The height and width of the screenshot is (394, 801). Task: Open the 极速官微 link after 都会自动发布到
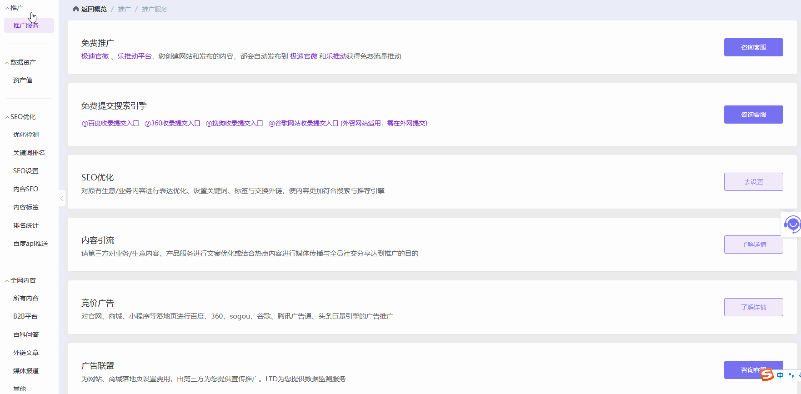(x=304, y=56)
